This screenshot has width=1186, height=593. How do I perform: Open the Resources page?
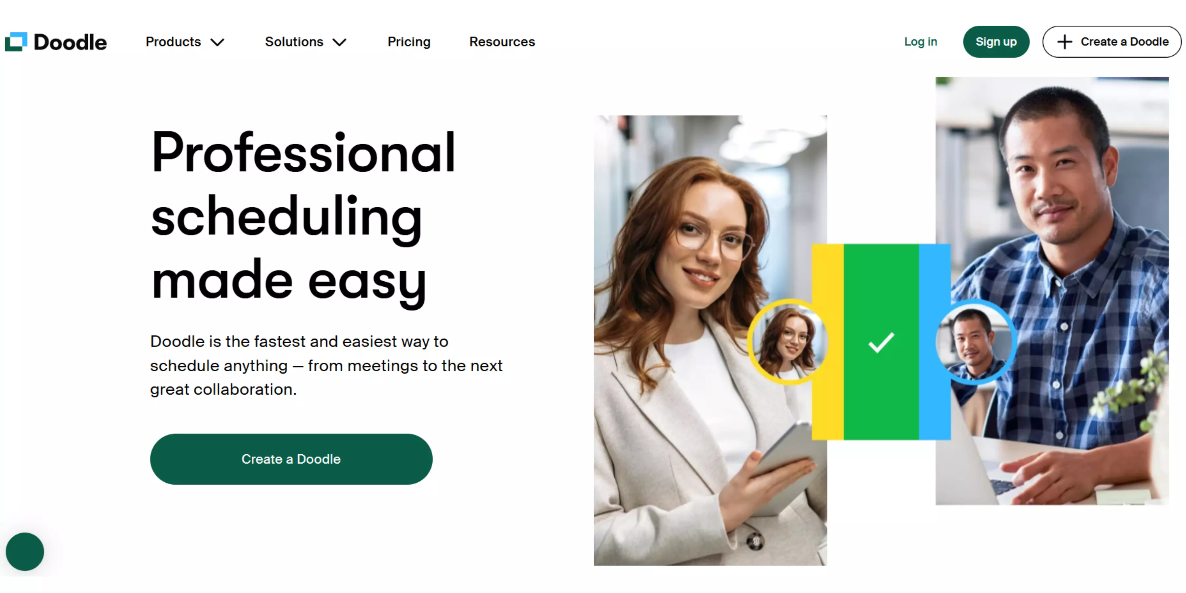[502, 42]
